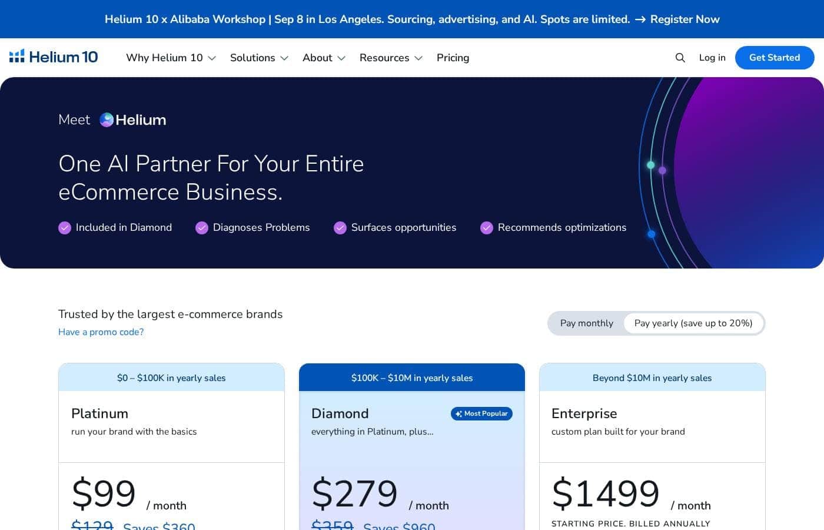Click the One AI Partner headline
This screenshot has height=530, width=824.
click(x=211, y=178)
